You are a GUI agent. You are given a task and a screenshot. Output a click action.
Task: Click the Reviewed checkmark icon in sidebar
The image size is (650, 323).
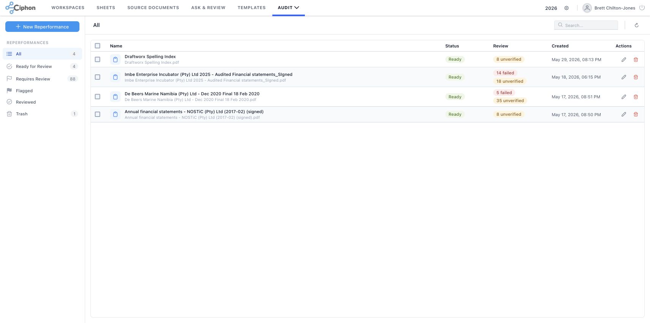(x=10, y=102)
